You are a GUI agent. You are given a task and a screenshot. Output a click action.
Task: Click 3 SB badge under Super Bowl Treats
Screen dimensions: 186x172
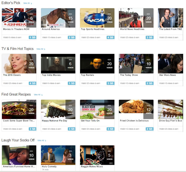point(32,129)
